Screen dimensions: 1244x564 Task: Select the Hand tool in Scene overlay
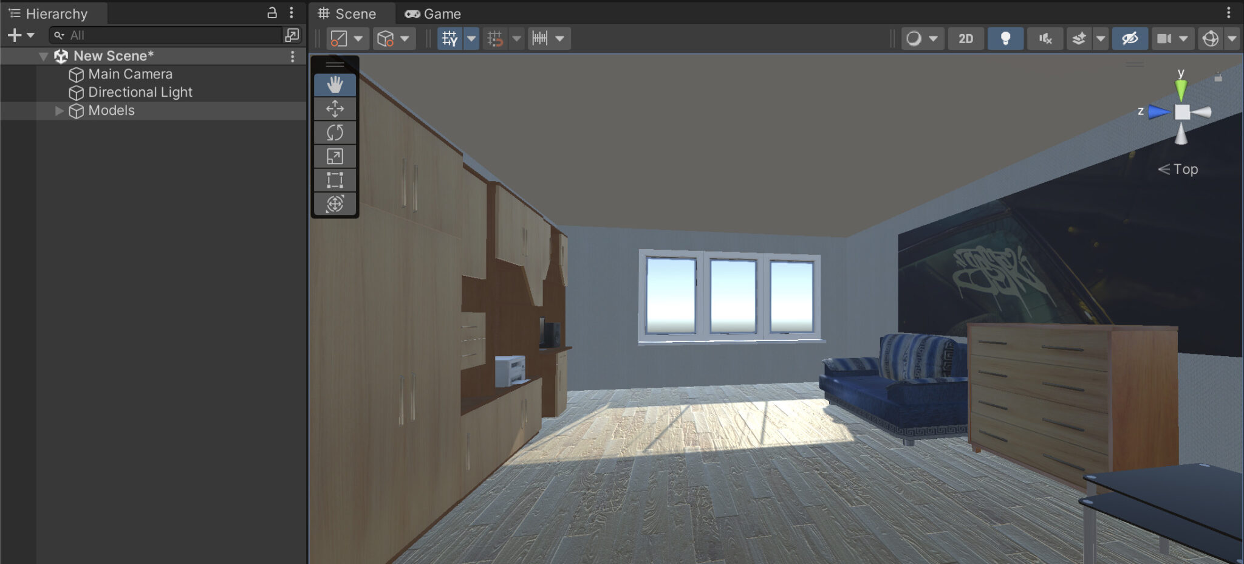[334, 85]
